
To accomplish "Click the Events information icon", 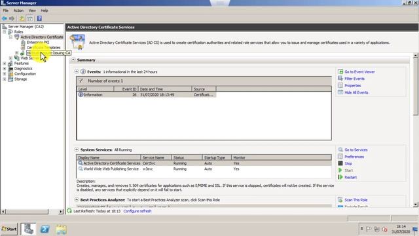I will click(x=83, y=71).
